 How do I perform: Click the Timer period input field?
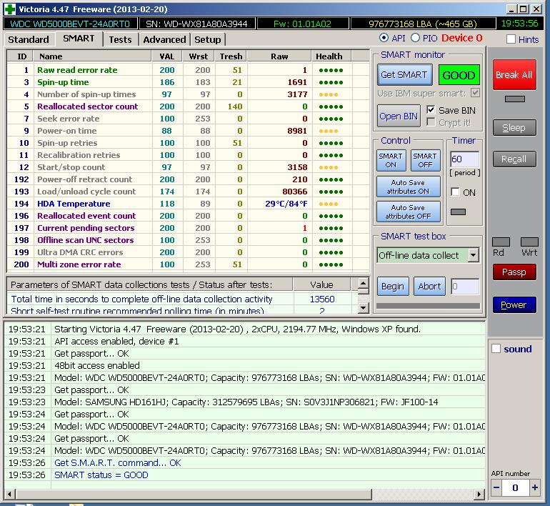point(464,159)
